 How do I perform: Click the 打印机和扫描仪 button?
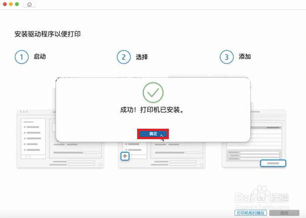pyautogui.click(x=250, y=213)
